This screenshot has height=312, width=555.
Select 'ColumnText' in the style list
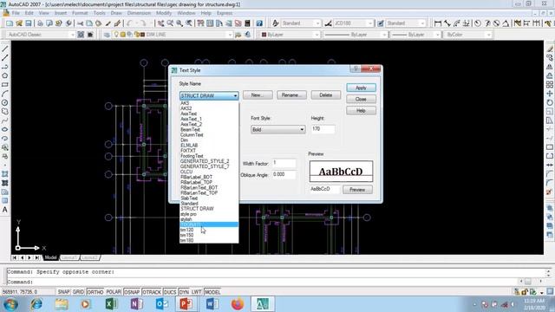tap(209, 135)
